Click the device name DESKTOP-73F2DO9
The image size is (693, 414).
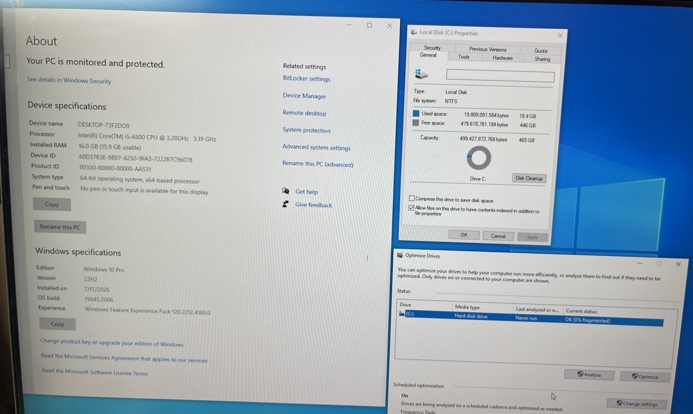[x=103, y=125]
